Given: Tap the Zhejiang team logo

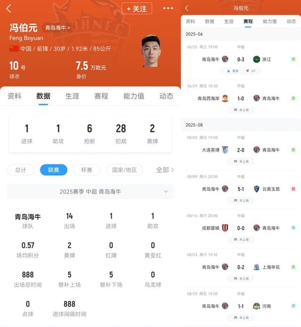Looking at the screenshot, I should [x=256, y=60].
